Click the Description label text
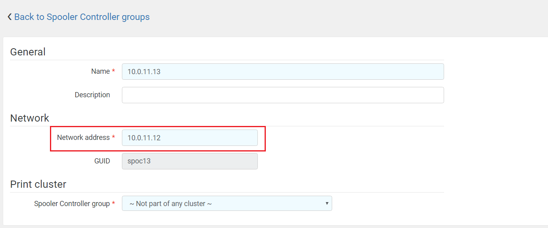This screenshot has width=548, height=228. tap(92, 95)
